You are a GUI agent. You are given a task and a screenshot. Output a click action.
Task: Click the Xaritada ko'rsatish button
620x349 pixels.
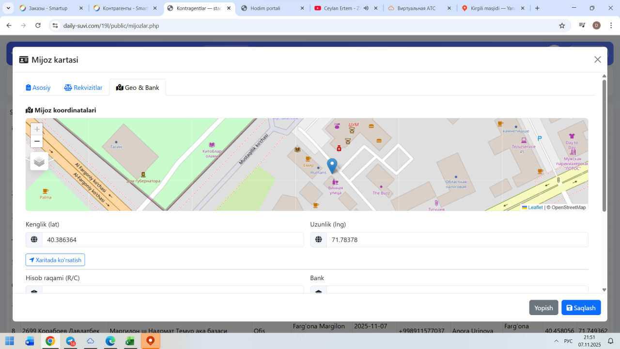55,260
